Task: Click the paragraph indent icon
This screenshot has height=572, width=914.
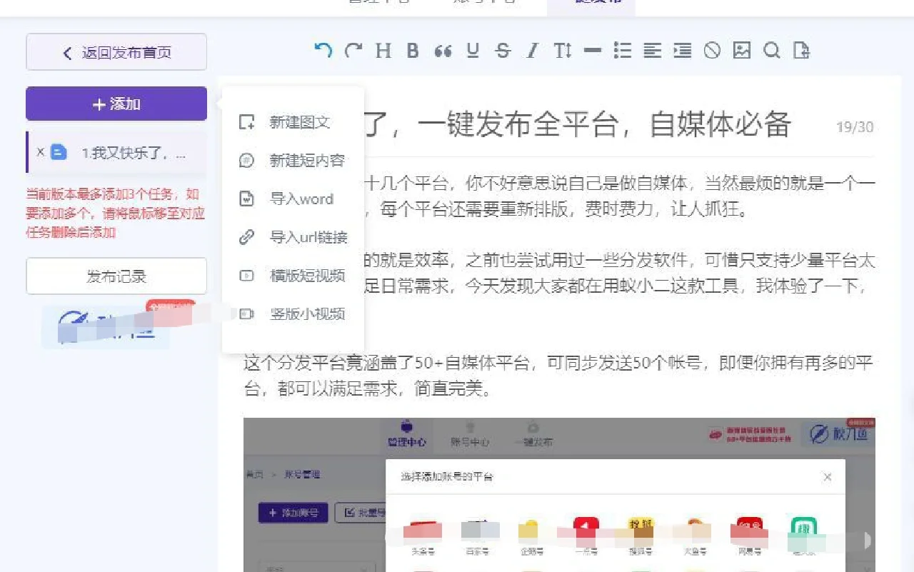Action: point(683,51)
